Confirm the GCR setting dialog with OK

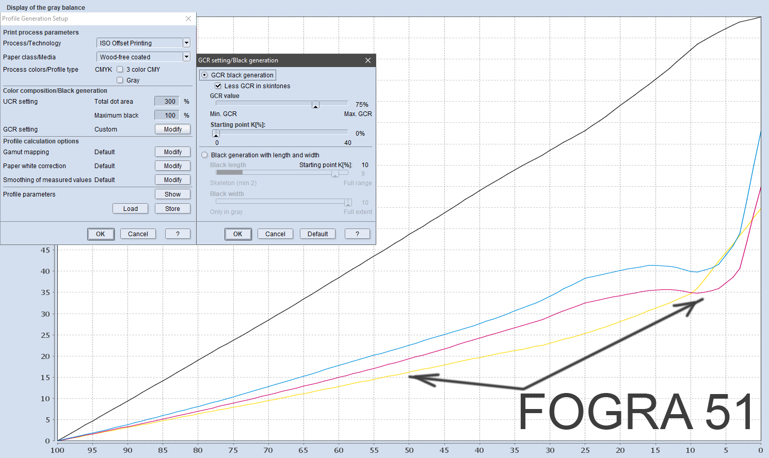(238, 234)
